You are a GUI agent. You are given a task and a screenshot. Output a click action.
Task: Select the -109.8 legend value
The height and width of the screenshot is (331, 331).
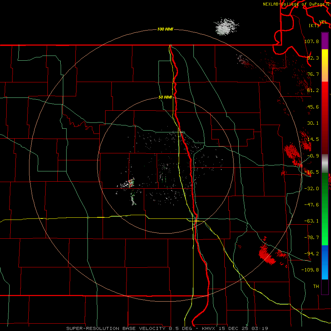coord(310,270)
